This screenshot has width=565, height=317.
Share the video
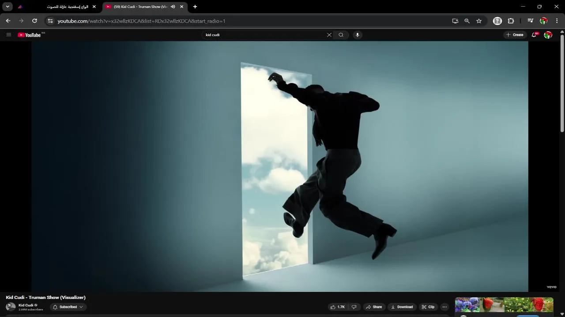[x=373, y=307]
